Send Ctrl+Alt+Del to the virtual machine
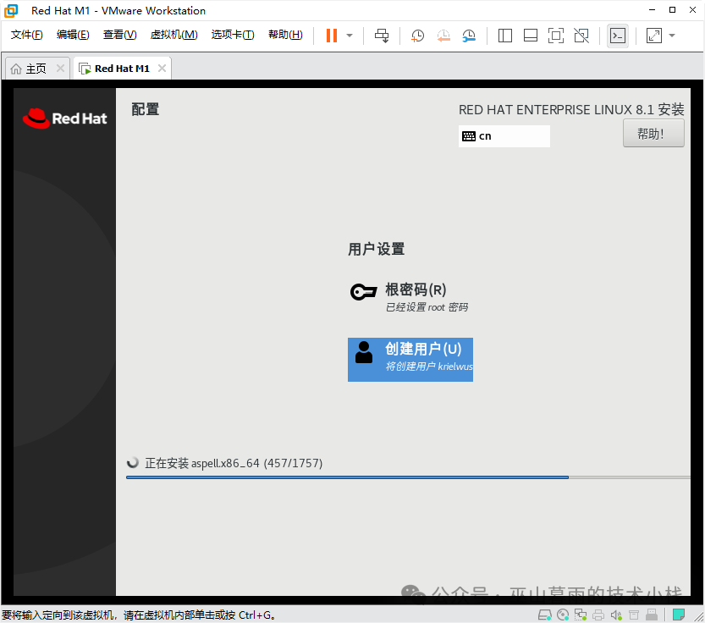Viewport: 705px width, 623px height. click(382, 36)
